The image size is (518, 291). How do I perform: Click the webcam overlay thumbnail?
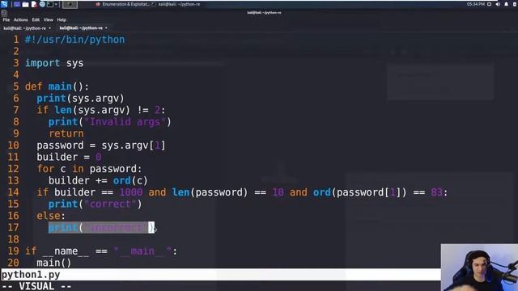click(479, 268)
